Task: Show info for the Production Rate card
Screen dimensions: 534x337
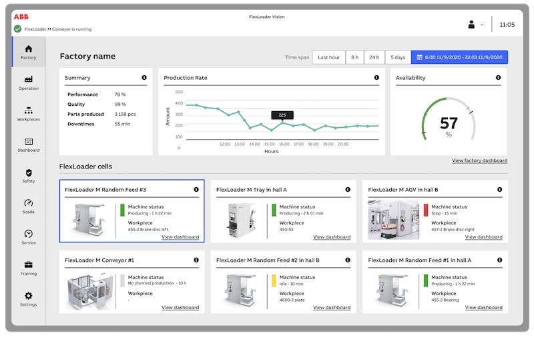Action: pyautogui.click(x=376, y=77)
